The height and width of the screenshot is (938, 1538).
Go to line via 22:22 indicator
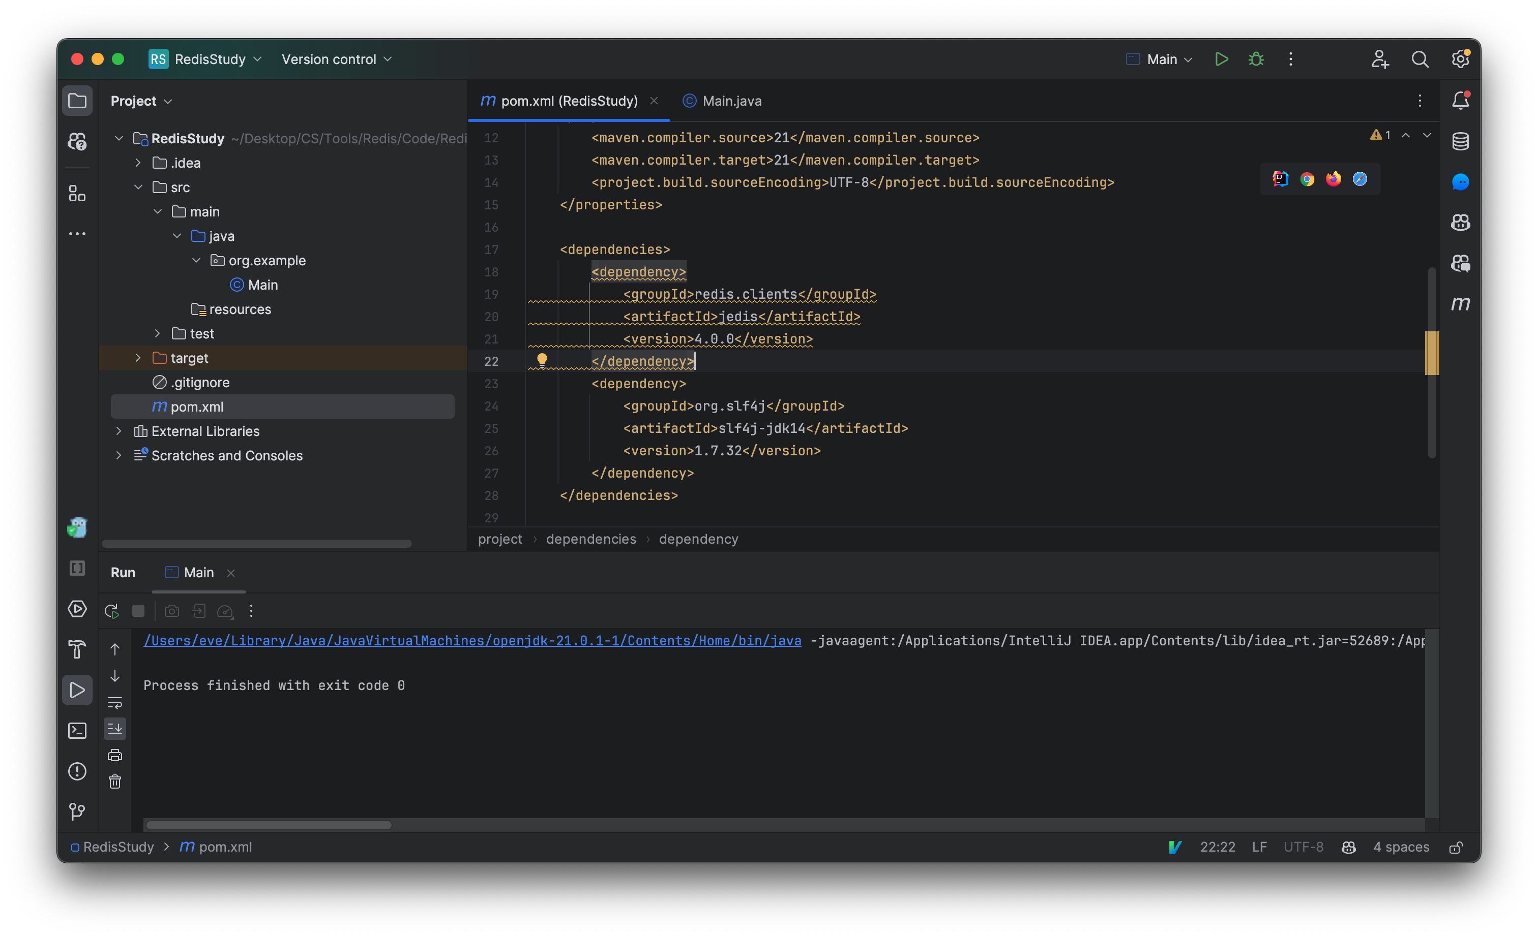[1217, 847]
